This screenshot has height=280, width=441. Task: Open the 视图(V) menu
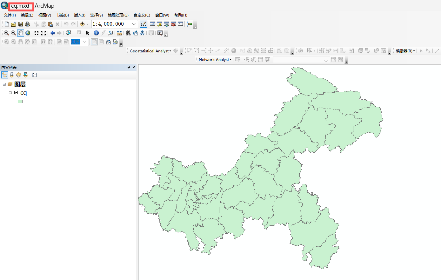44,15
